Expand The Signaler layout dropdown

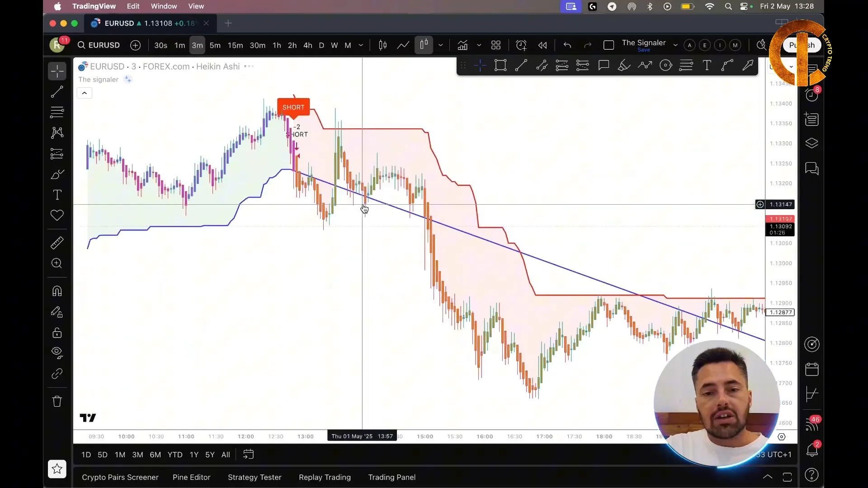pos(675,45)
